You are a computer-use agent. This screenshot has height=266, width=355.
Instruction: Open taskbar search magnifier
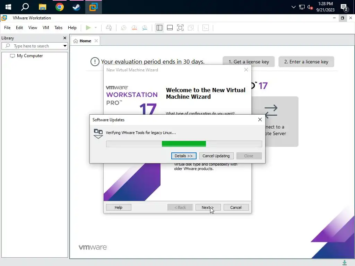click(25, 7)
